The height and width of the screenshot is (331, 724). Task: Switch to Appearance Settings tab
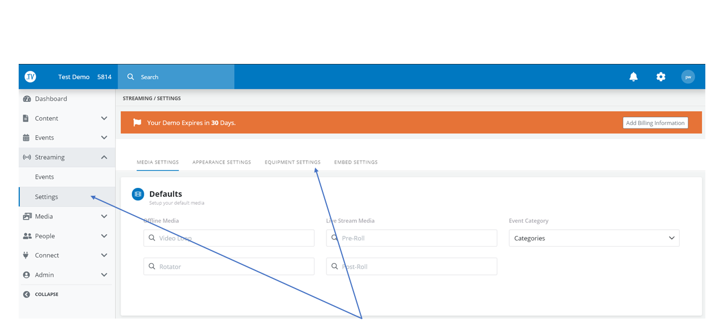point(222,162)
